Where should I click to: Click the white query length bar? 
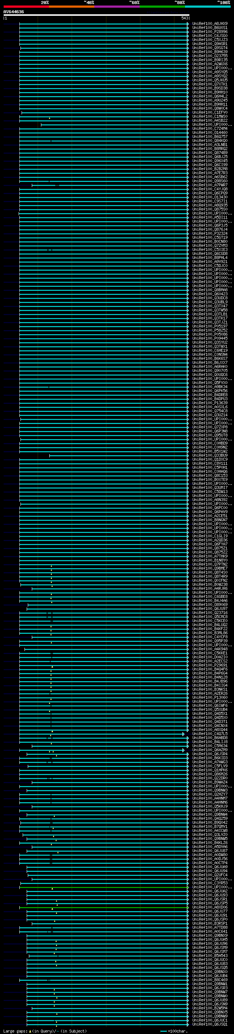tap(97, 15)
